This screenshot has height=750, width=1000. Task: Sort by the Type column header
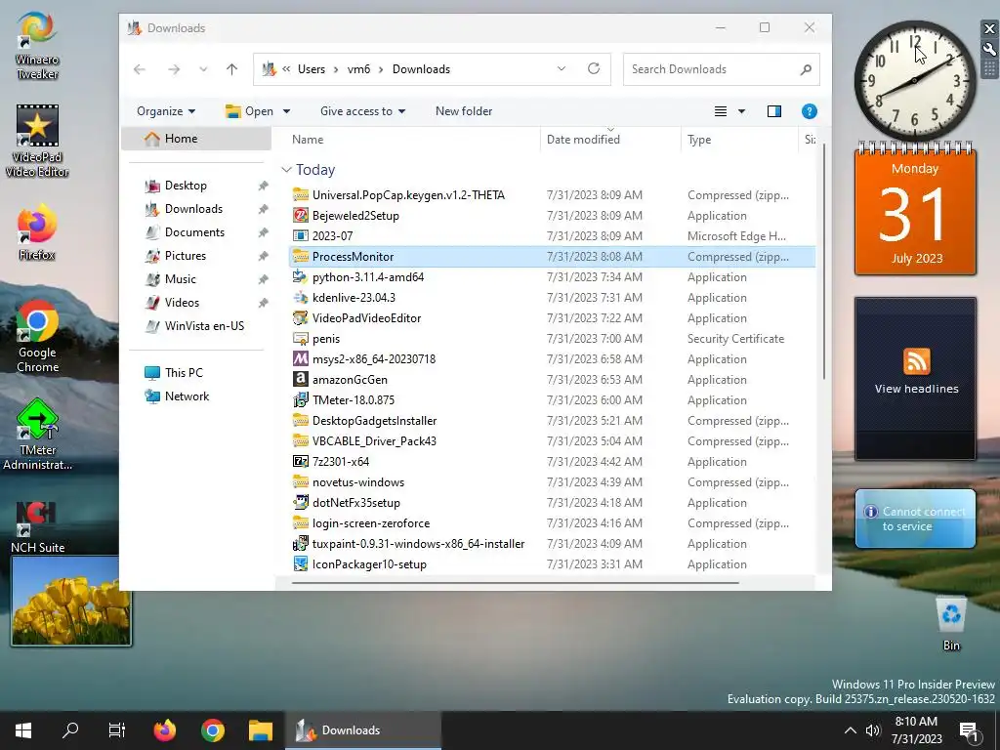point(739,140)
